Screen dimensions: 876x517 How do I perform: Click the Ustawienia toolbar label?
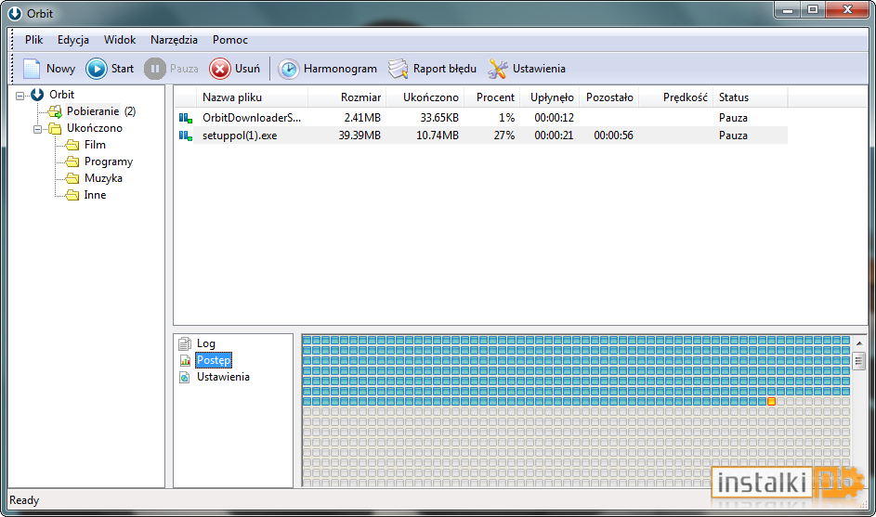539,69
